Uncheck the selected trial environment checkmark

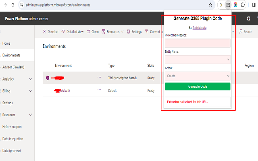pos(48,78)
